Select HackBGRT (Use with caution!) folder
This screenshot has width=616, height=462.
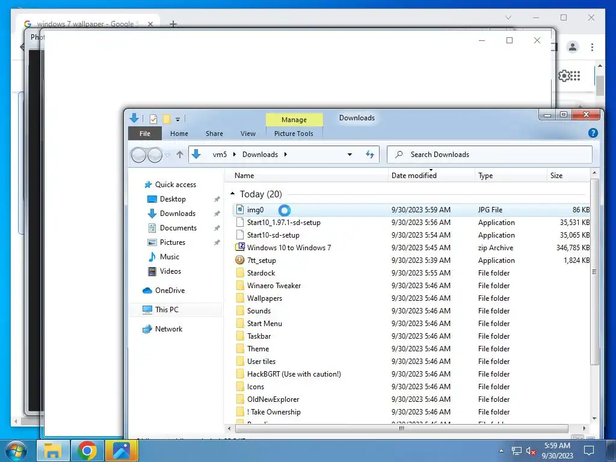[x=294, y=374]
